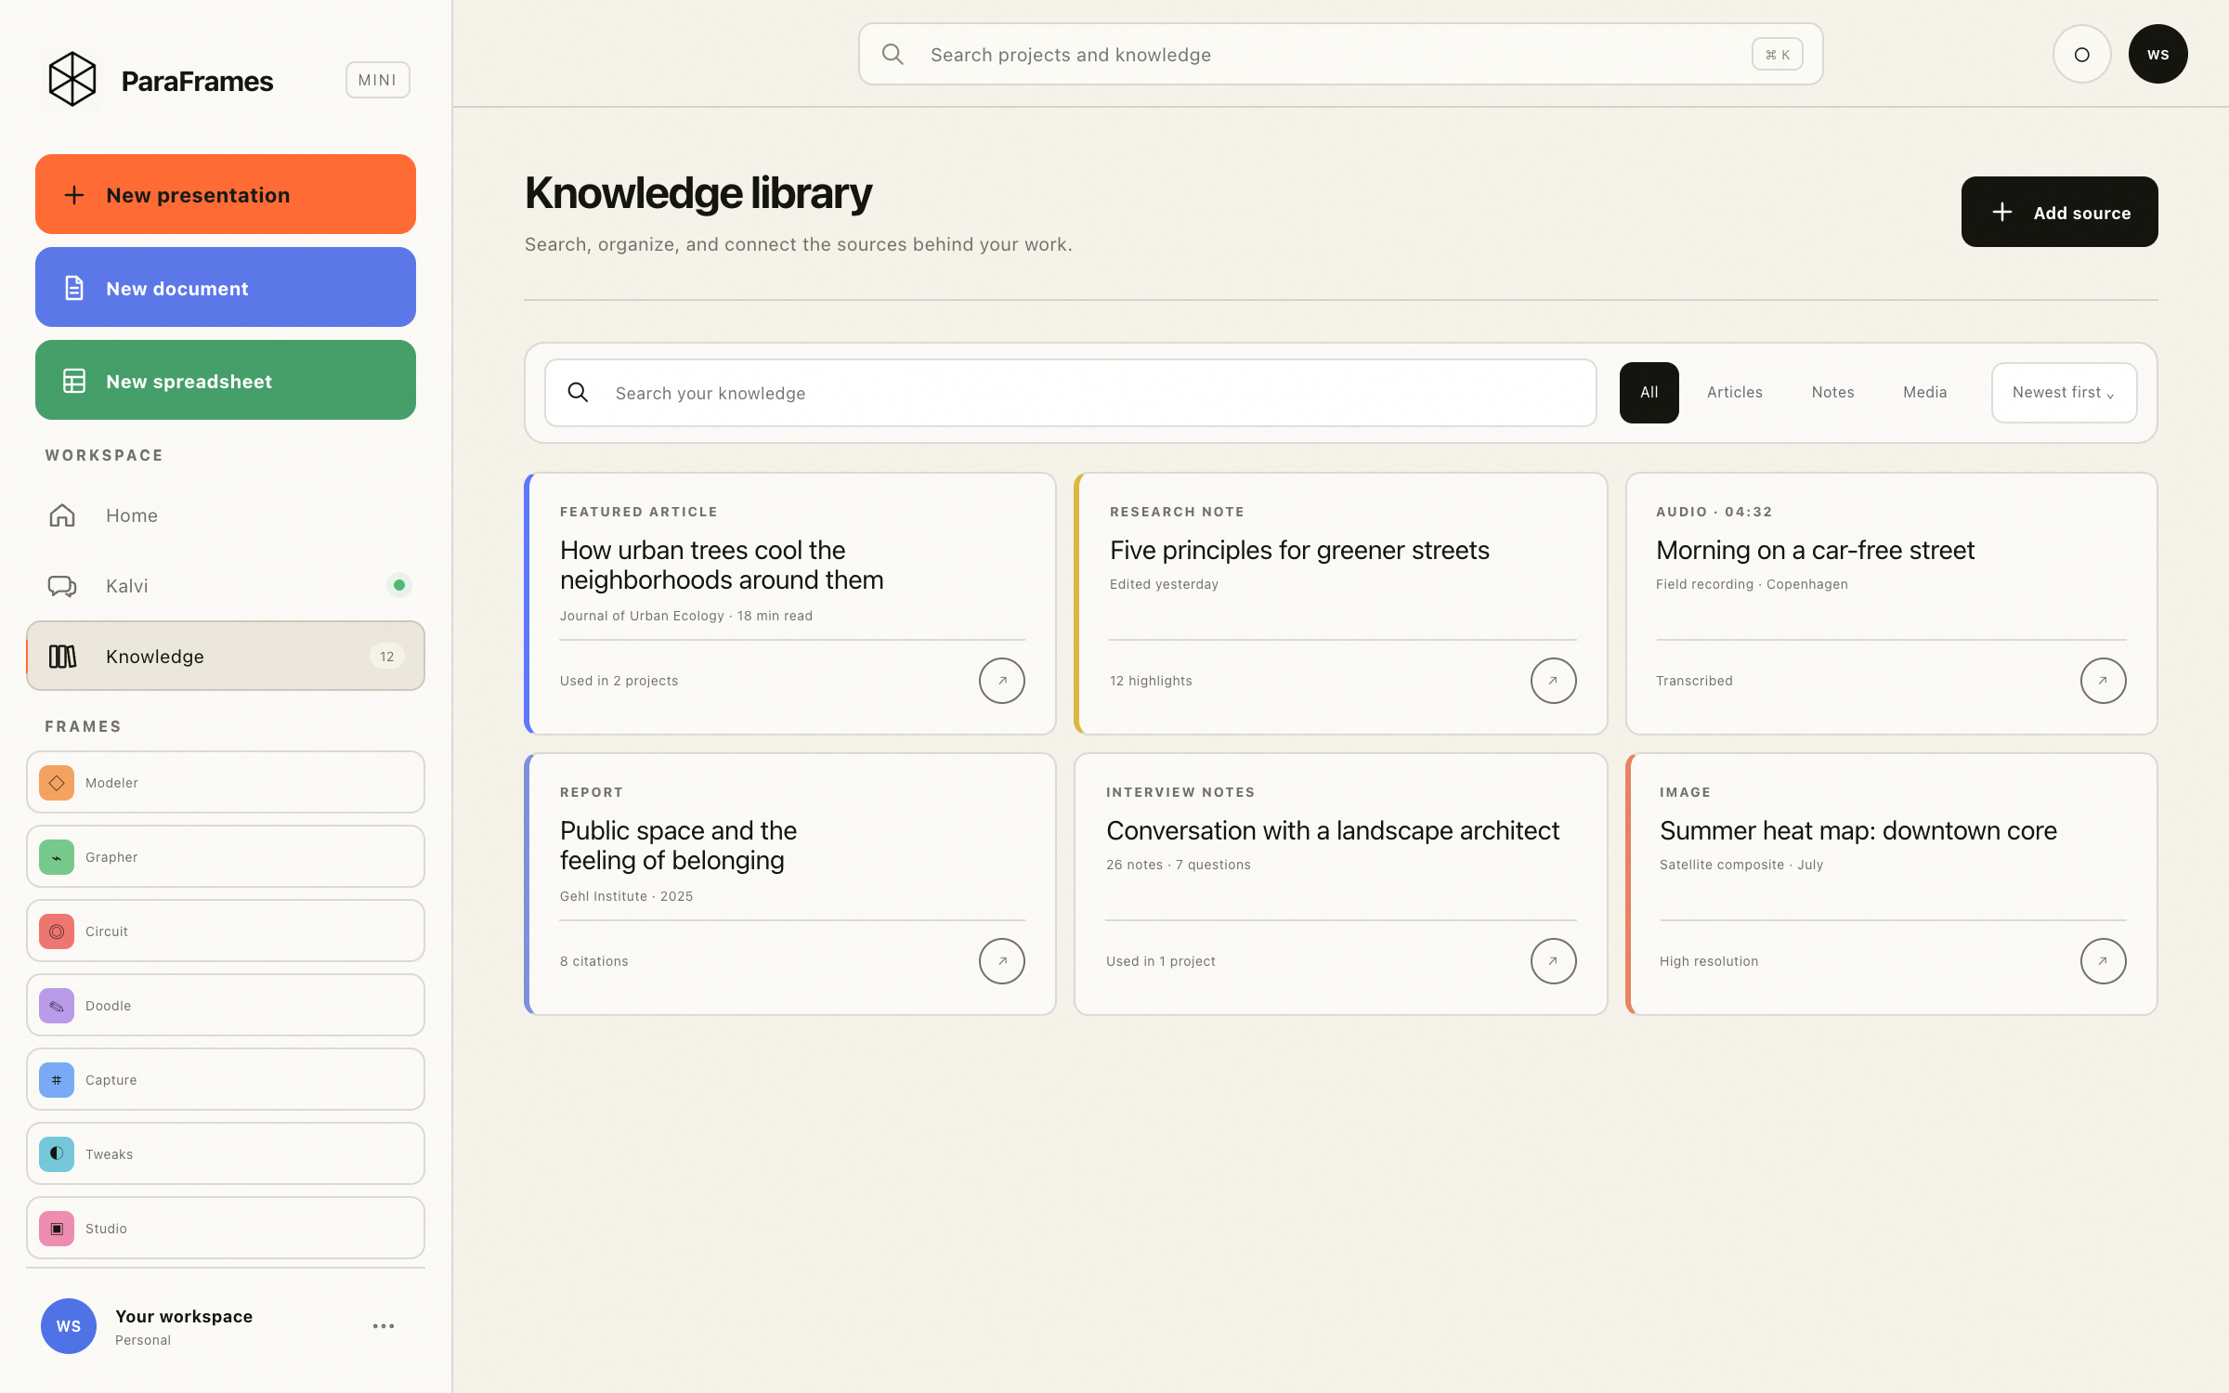Filter knowledge by Articles
Image resolution: width=2229 pixels, height=1393 pixels.
point(1735,393)
